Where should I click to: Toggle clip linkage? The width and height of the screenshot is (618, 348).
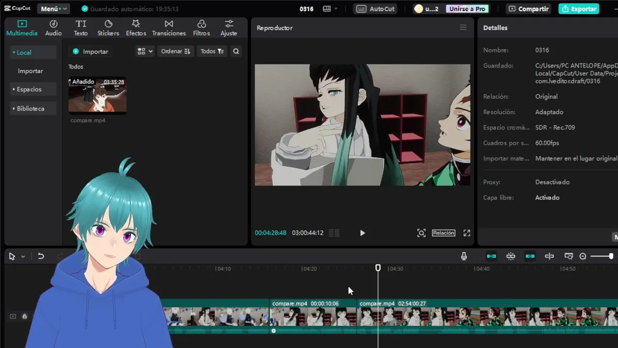tap(530, 256)
